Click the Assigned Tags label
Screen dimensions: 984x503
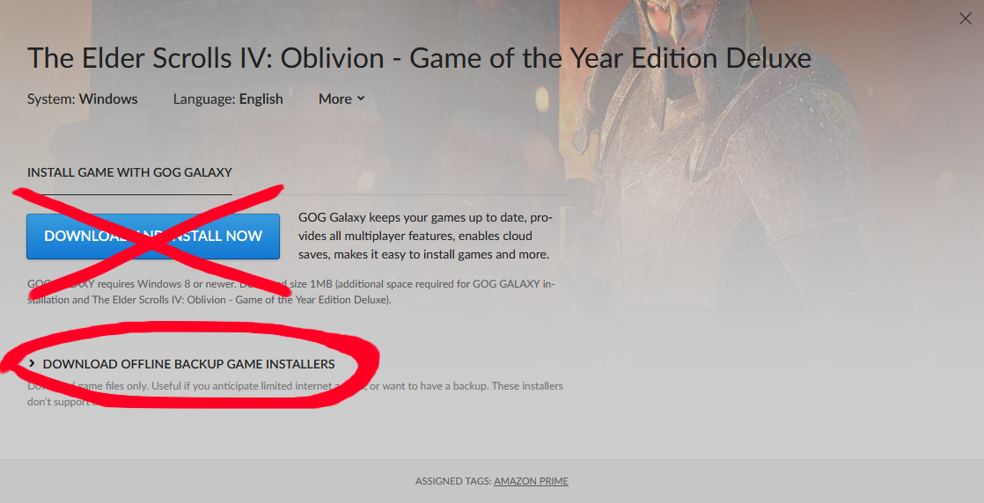pos(453,481)
